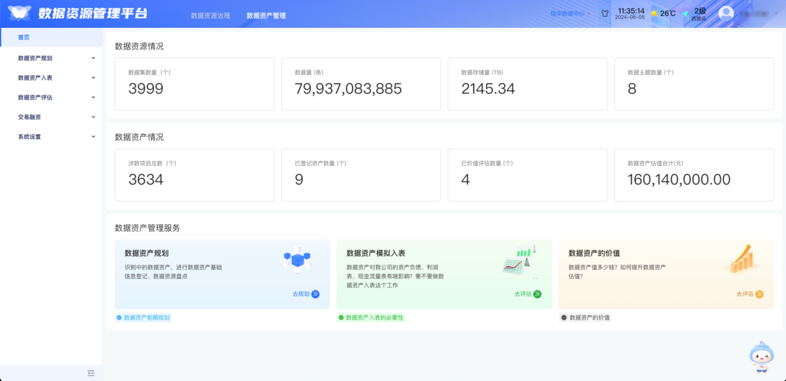Viewport: 786px width, 381px height.
Task: Open the user avatar icon in header
Action: (x=725, y=12)
